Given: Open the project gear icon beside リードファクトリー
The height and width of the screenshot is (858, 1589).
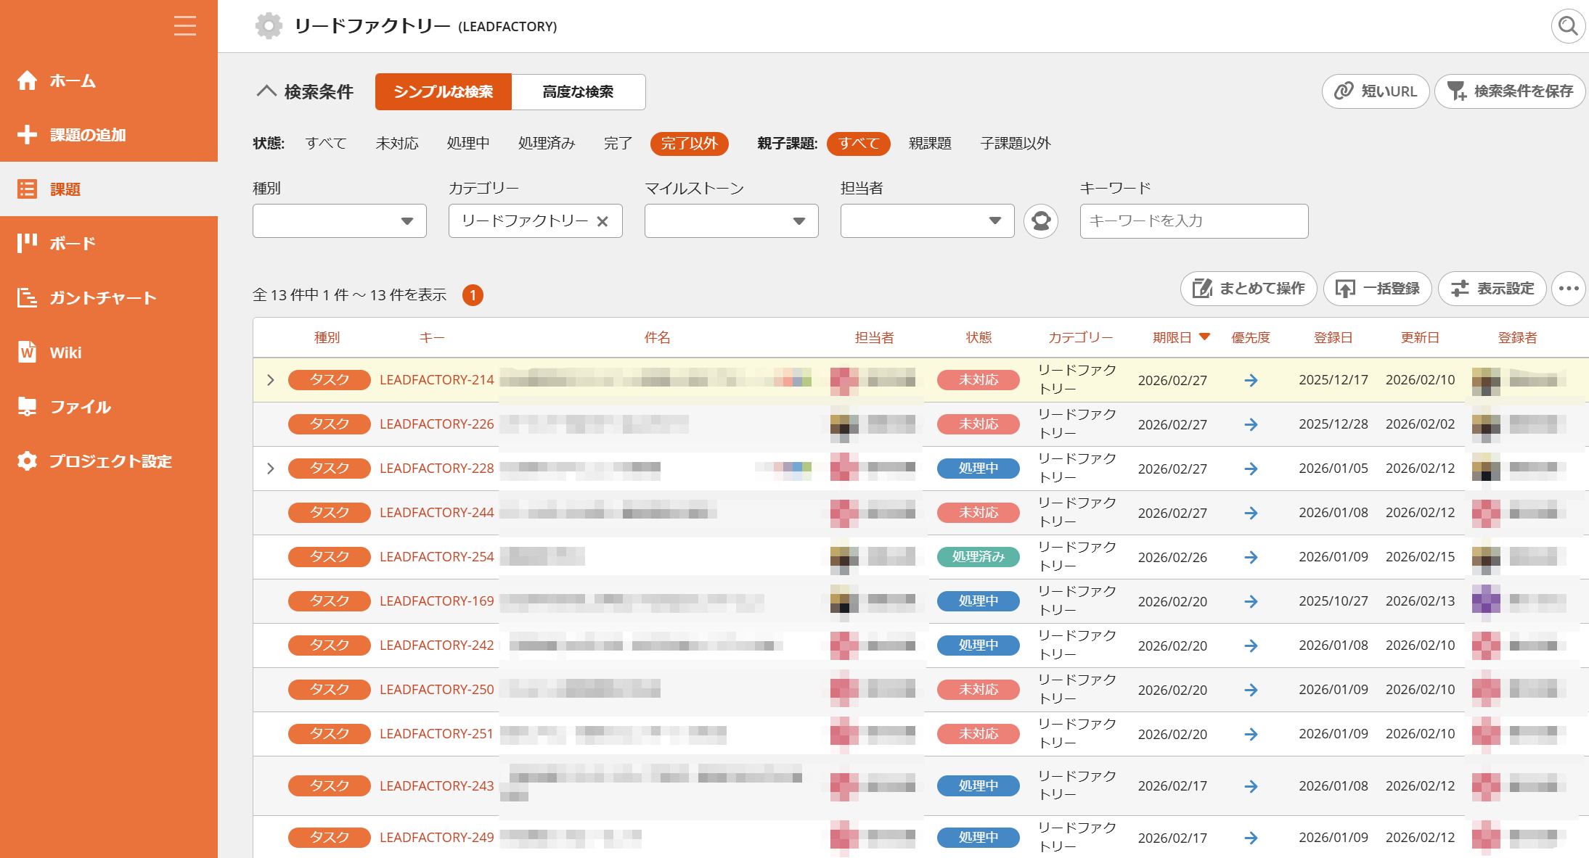Looking at the screenshot, I should [269, 26].
